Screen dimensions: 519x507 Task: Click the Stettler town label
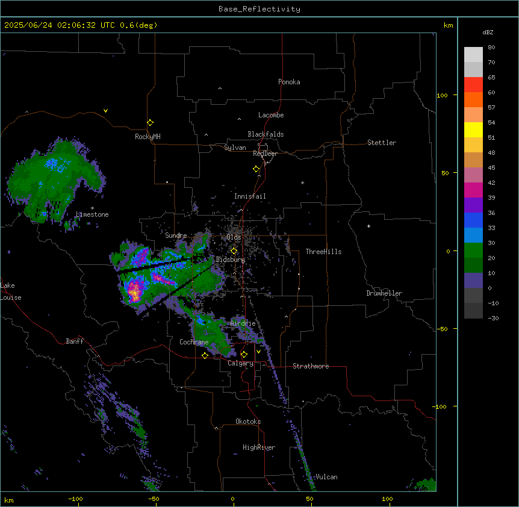coord(382,143)
